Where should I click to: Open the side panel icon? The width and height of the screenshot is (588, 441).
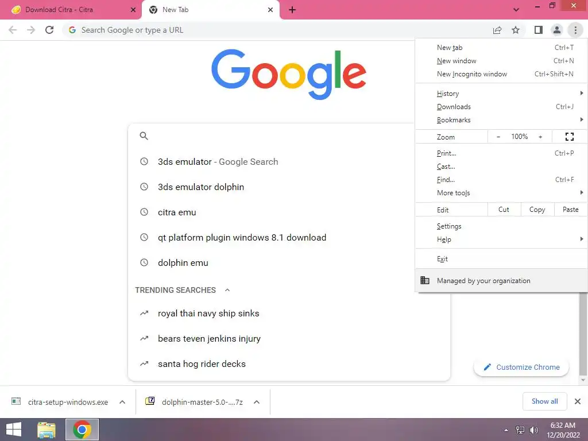point(539,30)
